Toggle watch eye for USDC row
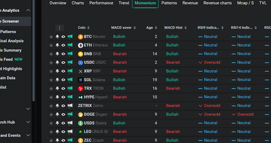Image resolution: width=271 pixels, height=143 pixels. tap(63, 62)
